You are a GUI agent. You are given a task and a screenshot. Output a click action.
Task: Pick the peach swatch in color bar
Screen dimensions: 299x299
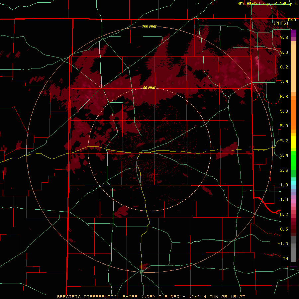[293, 69]
